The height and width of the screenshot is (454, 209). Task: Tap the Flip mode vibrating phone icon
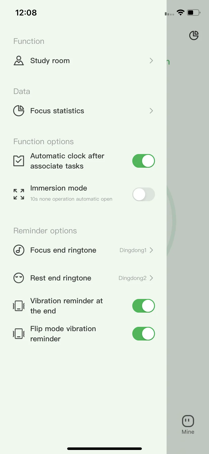[19, 334]
